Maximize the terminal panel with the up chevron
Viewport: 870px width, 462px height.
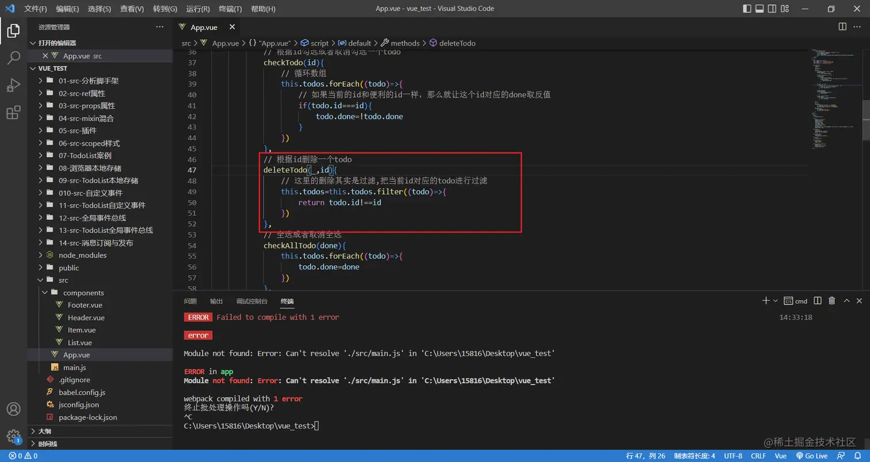point(846,301)
